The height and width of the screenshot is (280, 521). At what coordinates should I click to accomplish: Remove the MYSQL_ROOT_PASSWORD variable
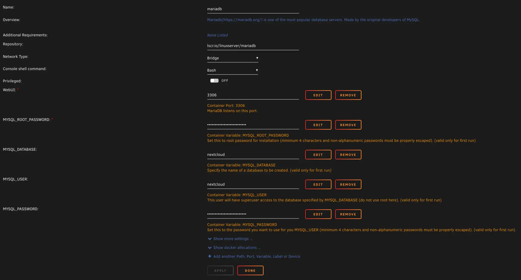[348, 125]
